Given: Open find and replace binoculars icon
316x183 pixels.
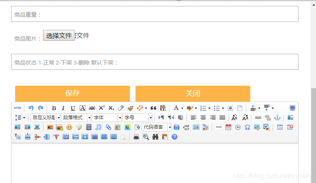Looking at the screenshot, I should pyautogui.click(x=155, y=137).
